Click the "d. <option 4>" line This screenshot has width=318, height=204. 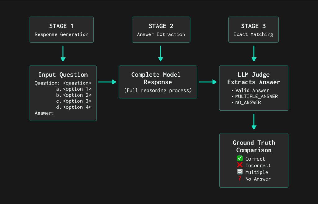(74, 107)
